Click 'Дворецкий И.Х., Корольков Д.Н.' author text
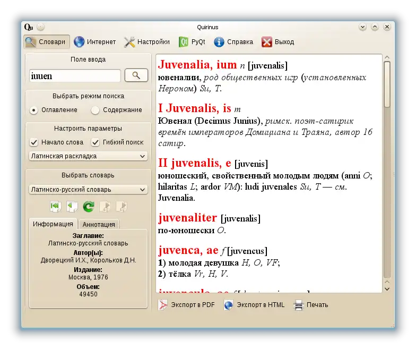 click(x=88, y=260)
